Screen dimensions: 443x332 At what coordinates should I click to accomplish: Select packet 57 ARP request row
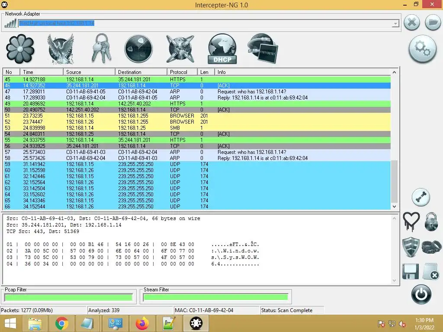click(x=197, y=152)
